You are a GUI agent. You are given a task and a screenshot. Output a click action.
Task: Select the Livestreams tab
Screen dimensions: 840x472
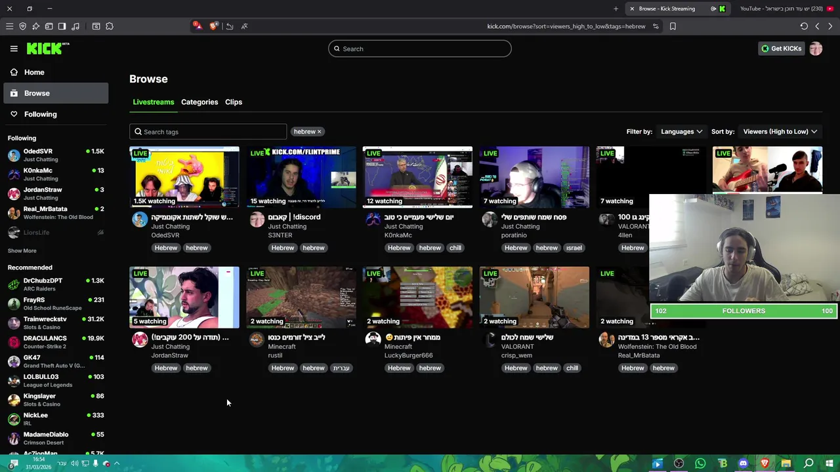click(154, 102)
